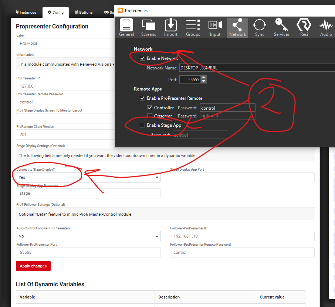Check the Observer password checkbox

(x=150, y=116)
